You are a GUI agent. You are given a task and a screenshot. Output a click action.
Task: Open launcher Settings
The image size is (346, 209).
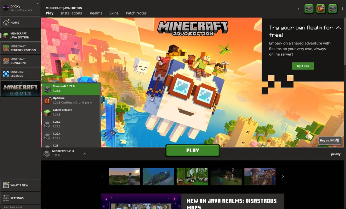tap(20, 198)
